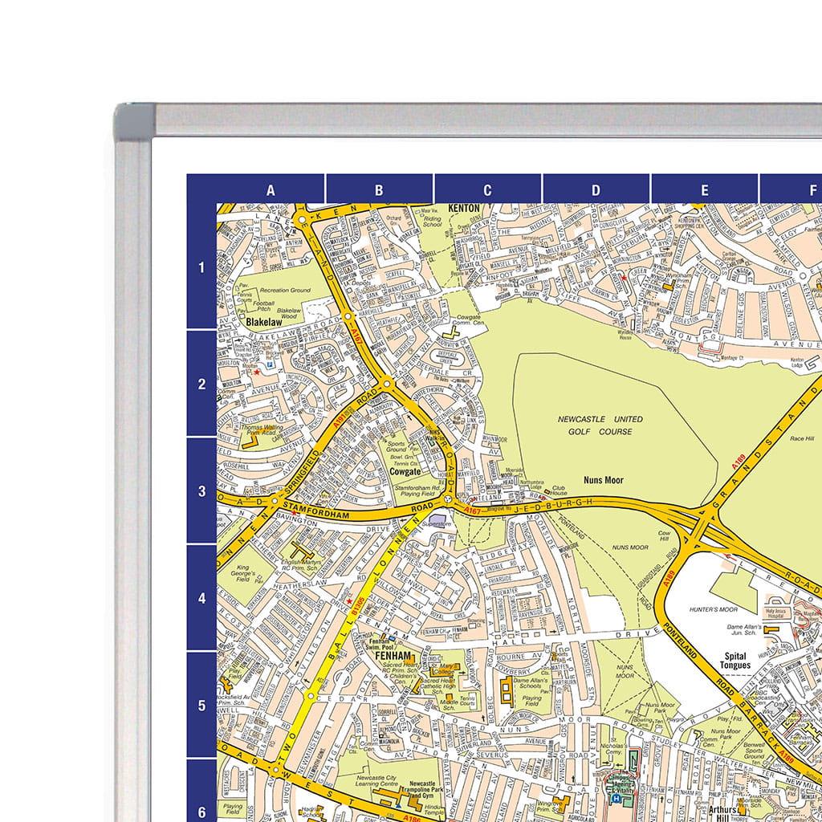Click the bold Nuns Moor label
The image size is (822, 822).
click(604, 480)
